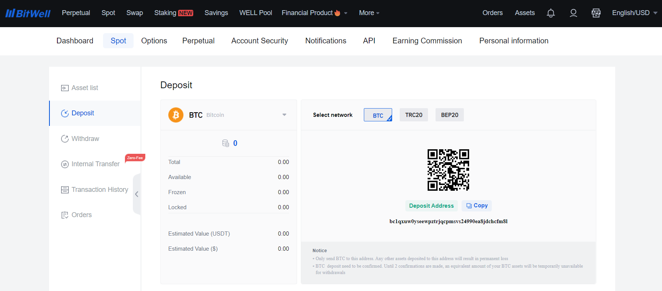Click the Deposit Address button
This screenshot has height=291, width=662.
coord(431,206)
